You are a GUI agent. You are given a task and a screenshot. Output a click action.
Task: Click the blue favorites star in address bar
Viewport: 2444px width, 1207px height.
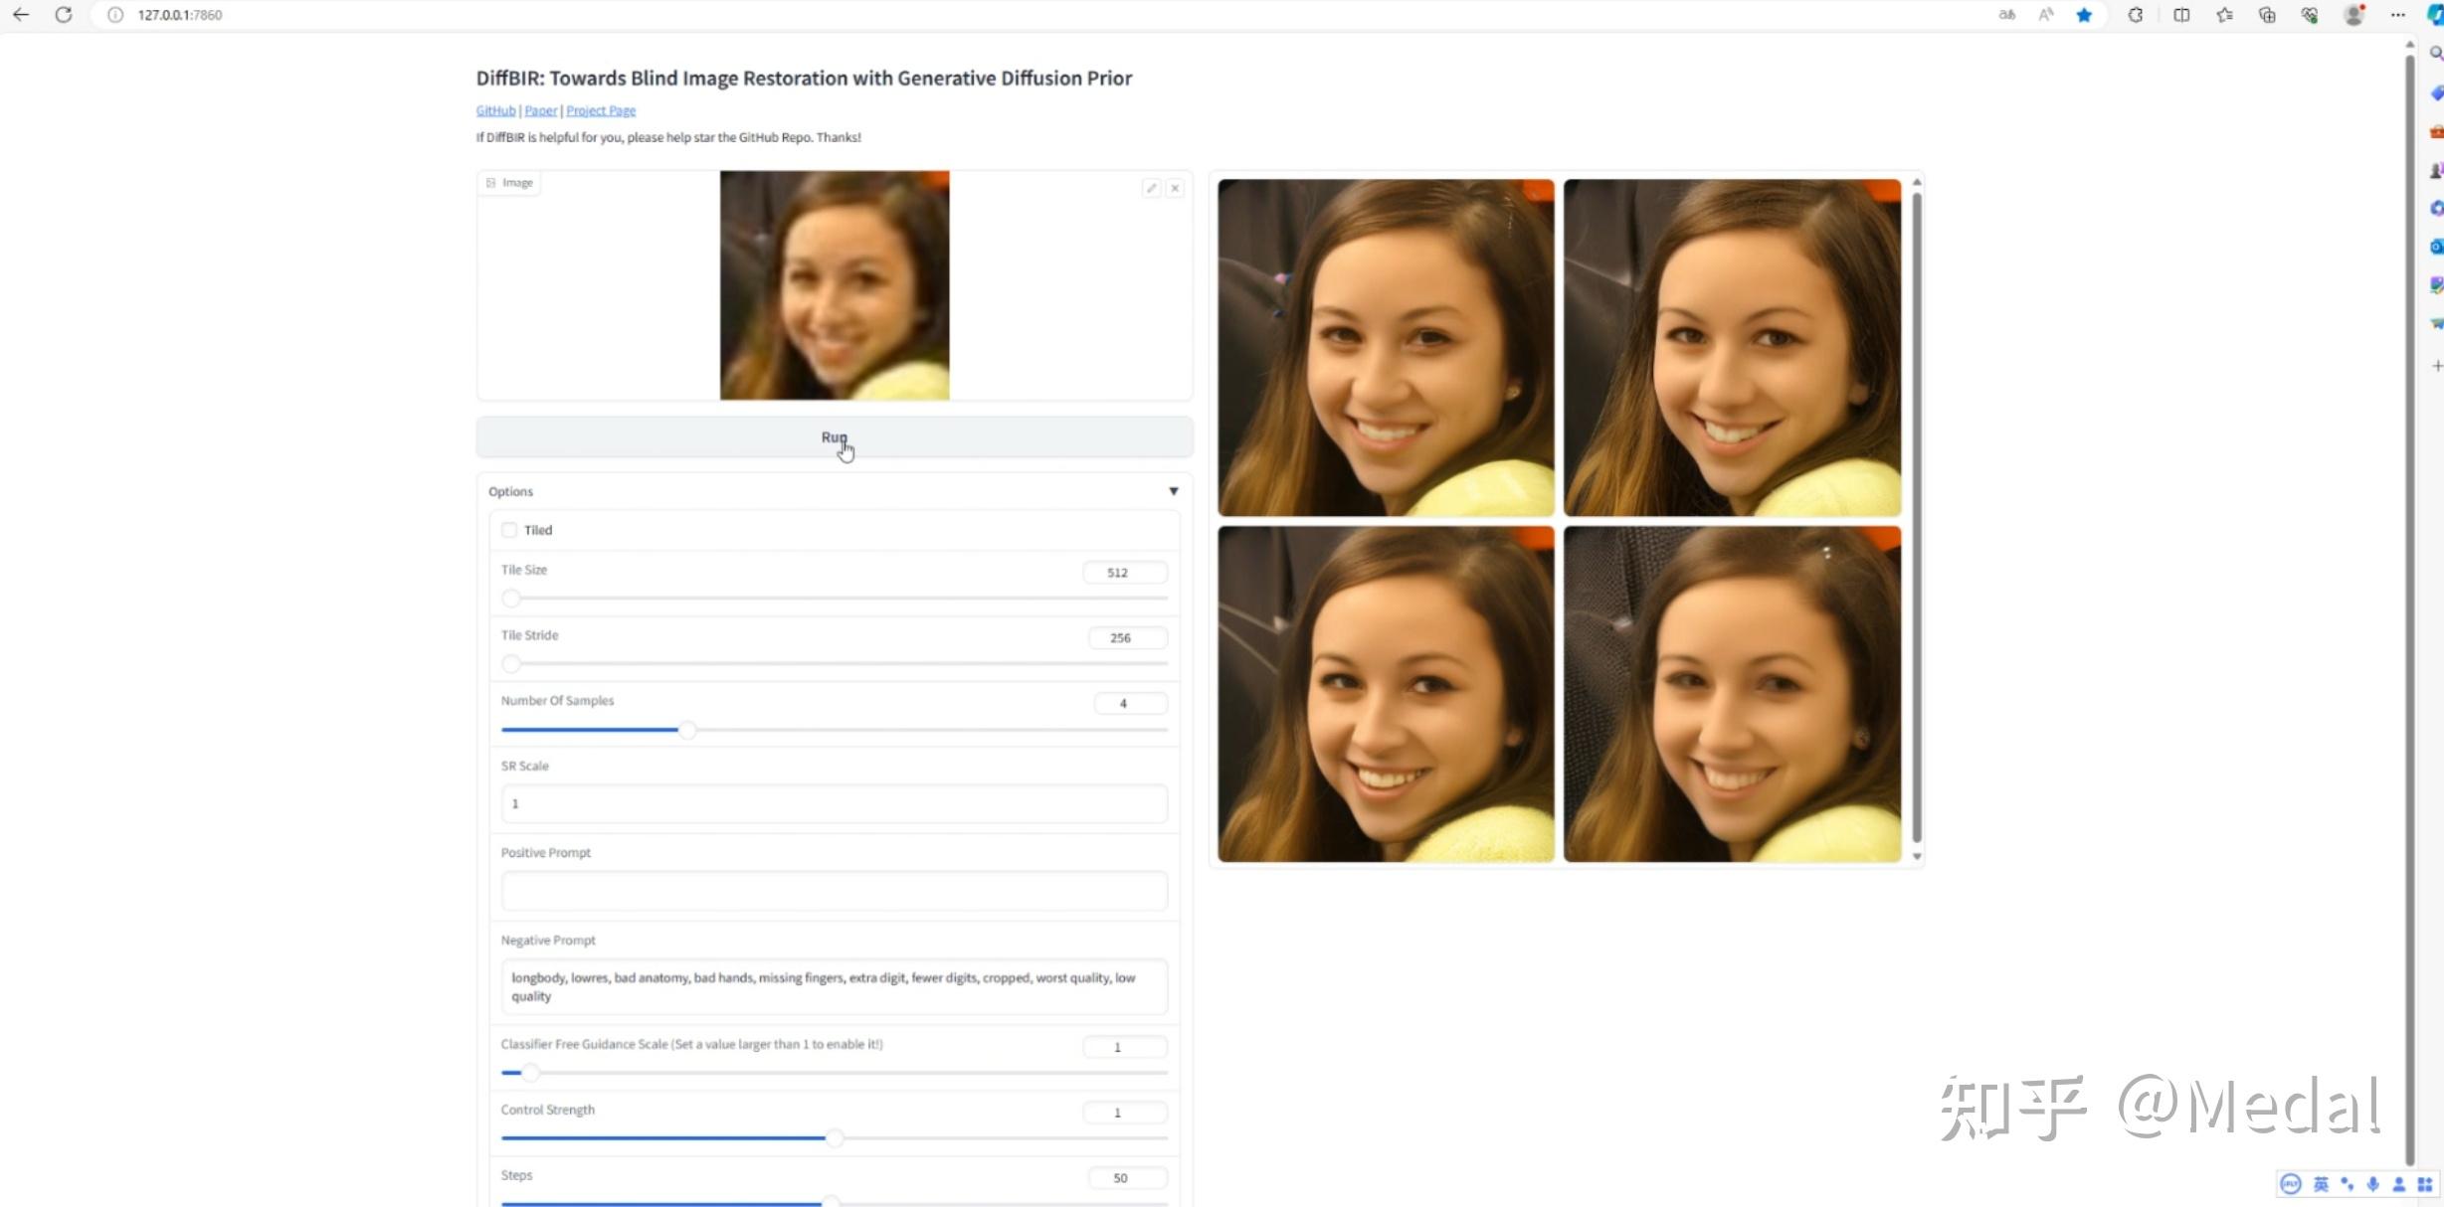[x=2084, y=15]
